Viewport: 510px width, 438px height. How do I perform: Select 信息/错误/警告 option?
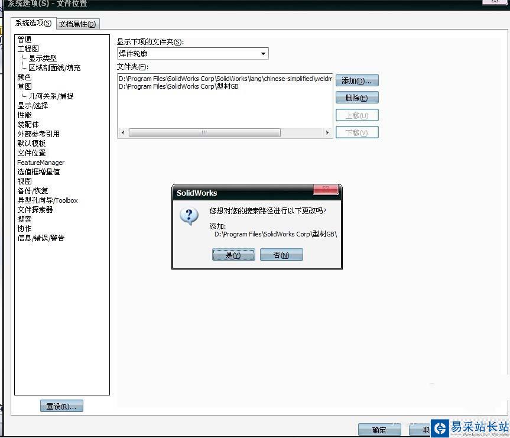(41, 238)
